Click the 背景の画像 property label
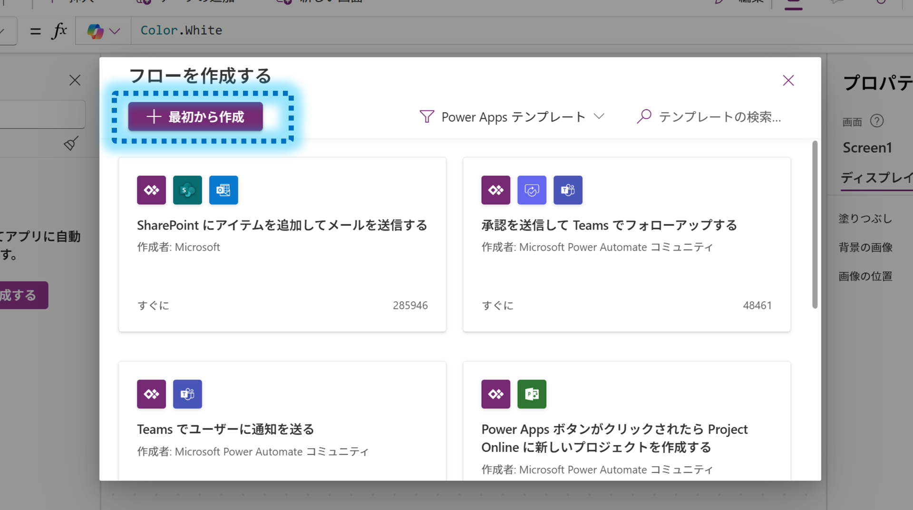This screenshot has width=913, height=510. pos(865,247)
